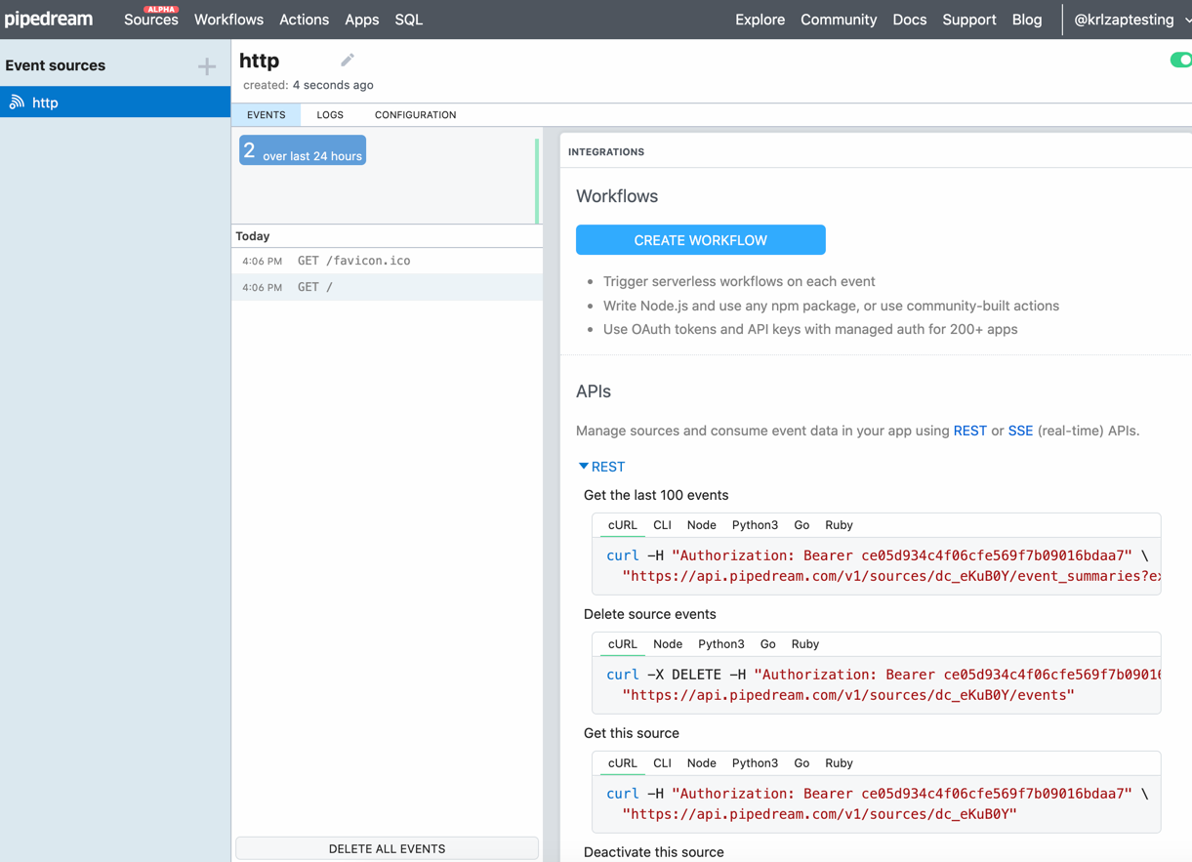Select Go tab under Delete source events
This screenshot has width=1192, height=862.
[767, 644]
